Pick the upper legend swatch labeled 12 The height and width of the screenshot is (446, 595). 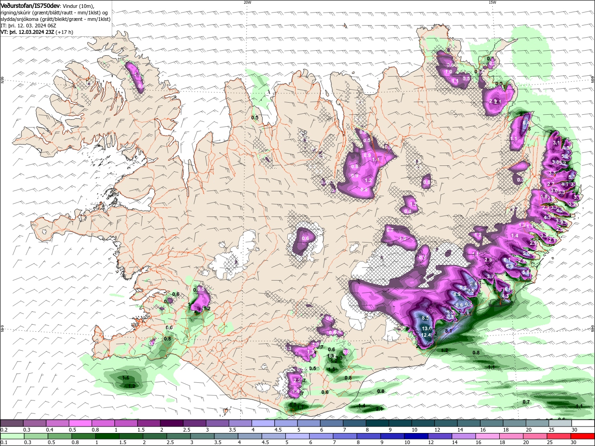tap(446, 423)
